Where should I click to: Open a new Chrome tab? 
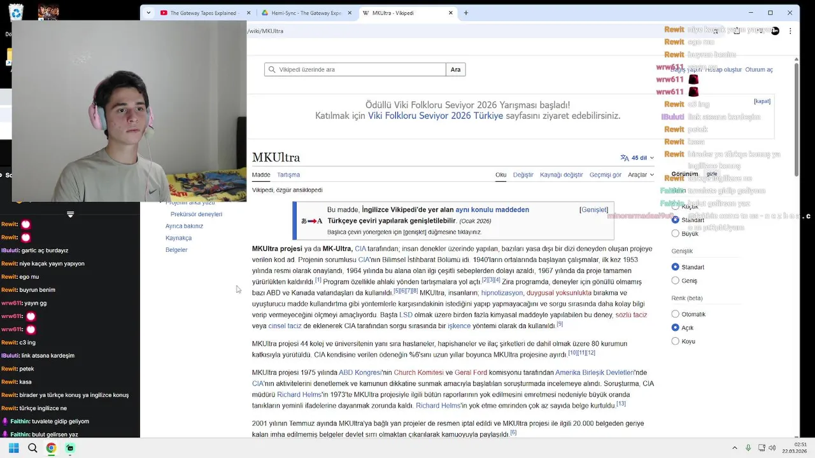click(x=466, y=13)
